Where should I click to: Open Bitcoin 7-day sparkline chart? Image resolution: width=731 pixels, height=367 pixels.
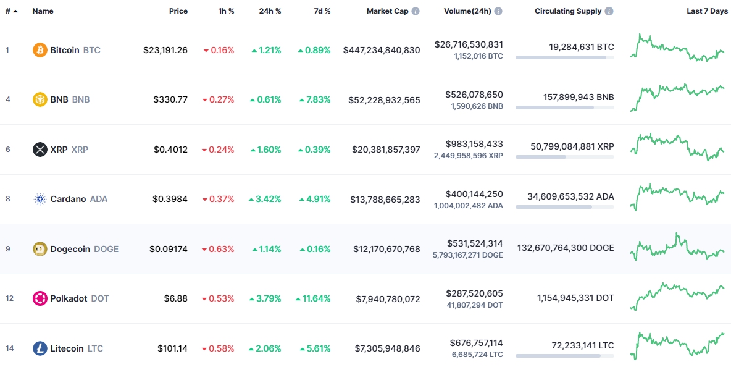[677, 48]
